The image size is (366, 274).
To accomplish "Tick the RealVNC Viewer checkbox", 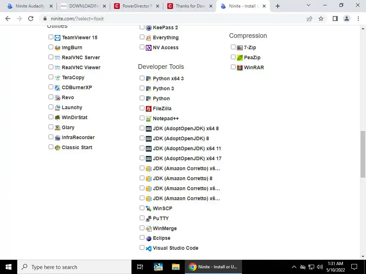I will pos(51,67).
